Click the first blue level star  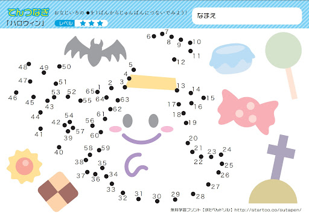coord(83,24)
